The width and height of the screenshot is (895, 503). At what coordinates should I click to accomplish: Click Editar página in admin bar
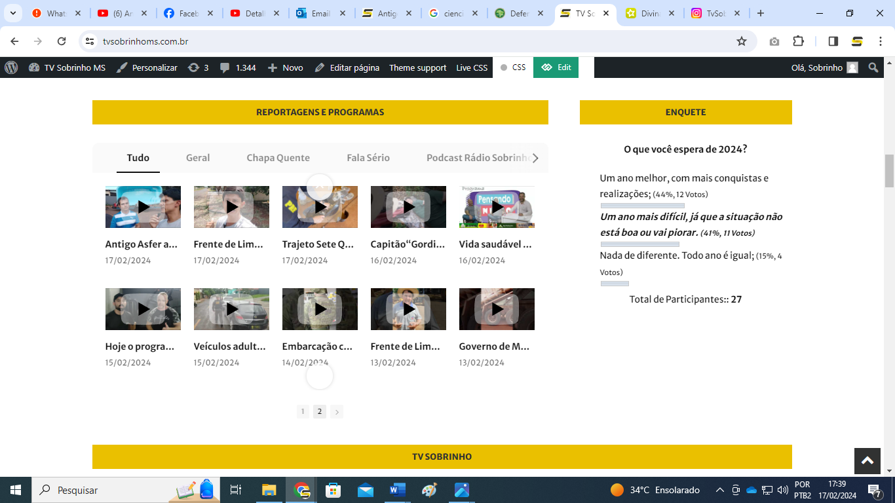click(347, 67)
